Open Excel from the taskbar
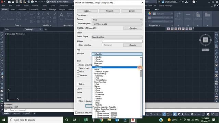The image size is (219, 123). coord(86,120)
